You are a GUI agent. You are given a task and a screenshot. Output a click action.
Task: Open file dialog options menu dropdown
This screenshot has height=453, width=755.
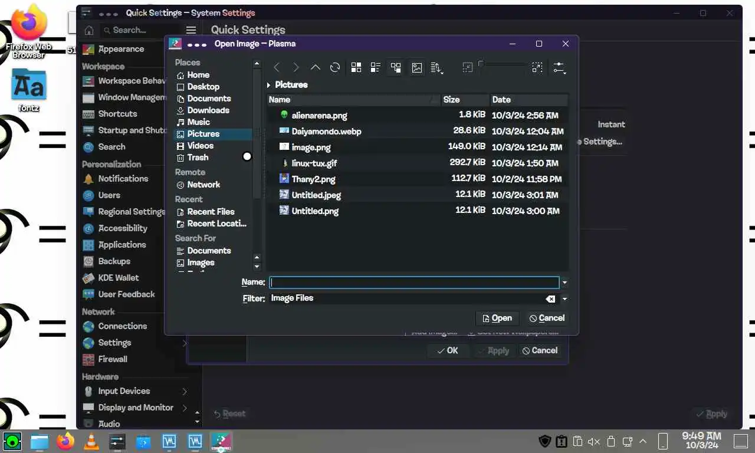559,68
